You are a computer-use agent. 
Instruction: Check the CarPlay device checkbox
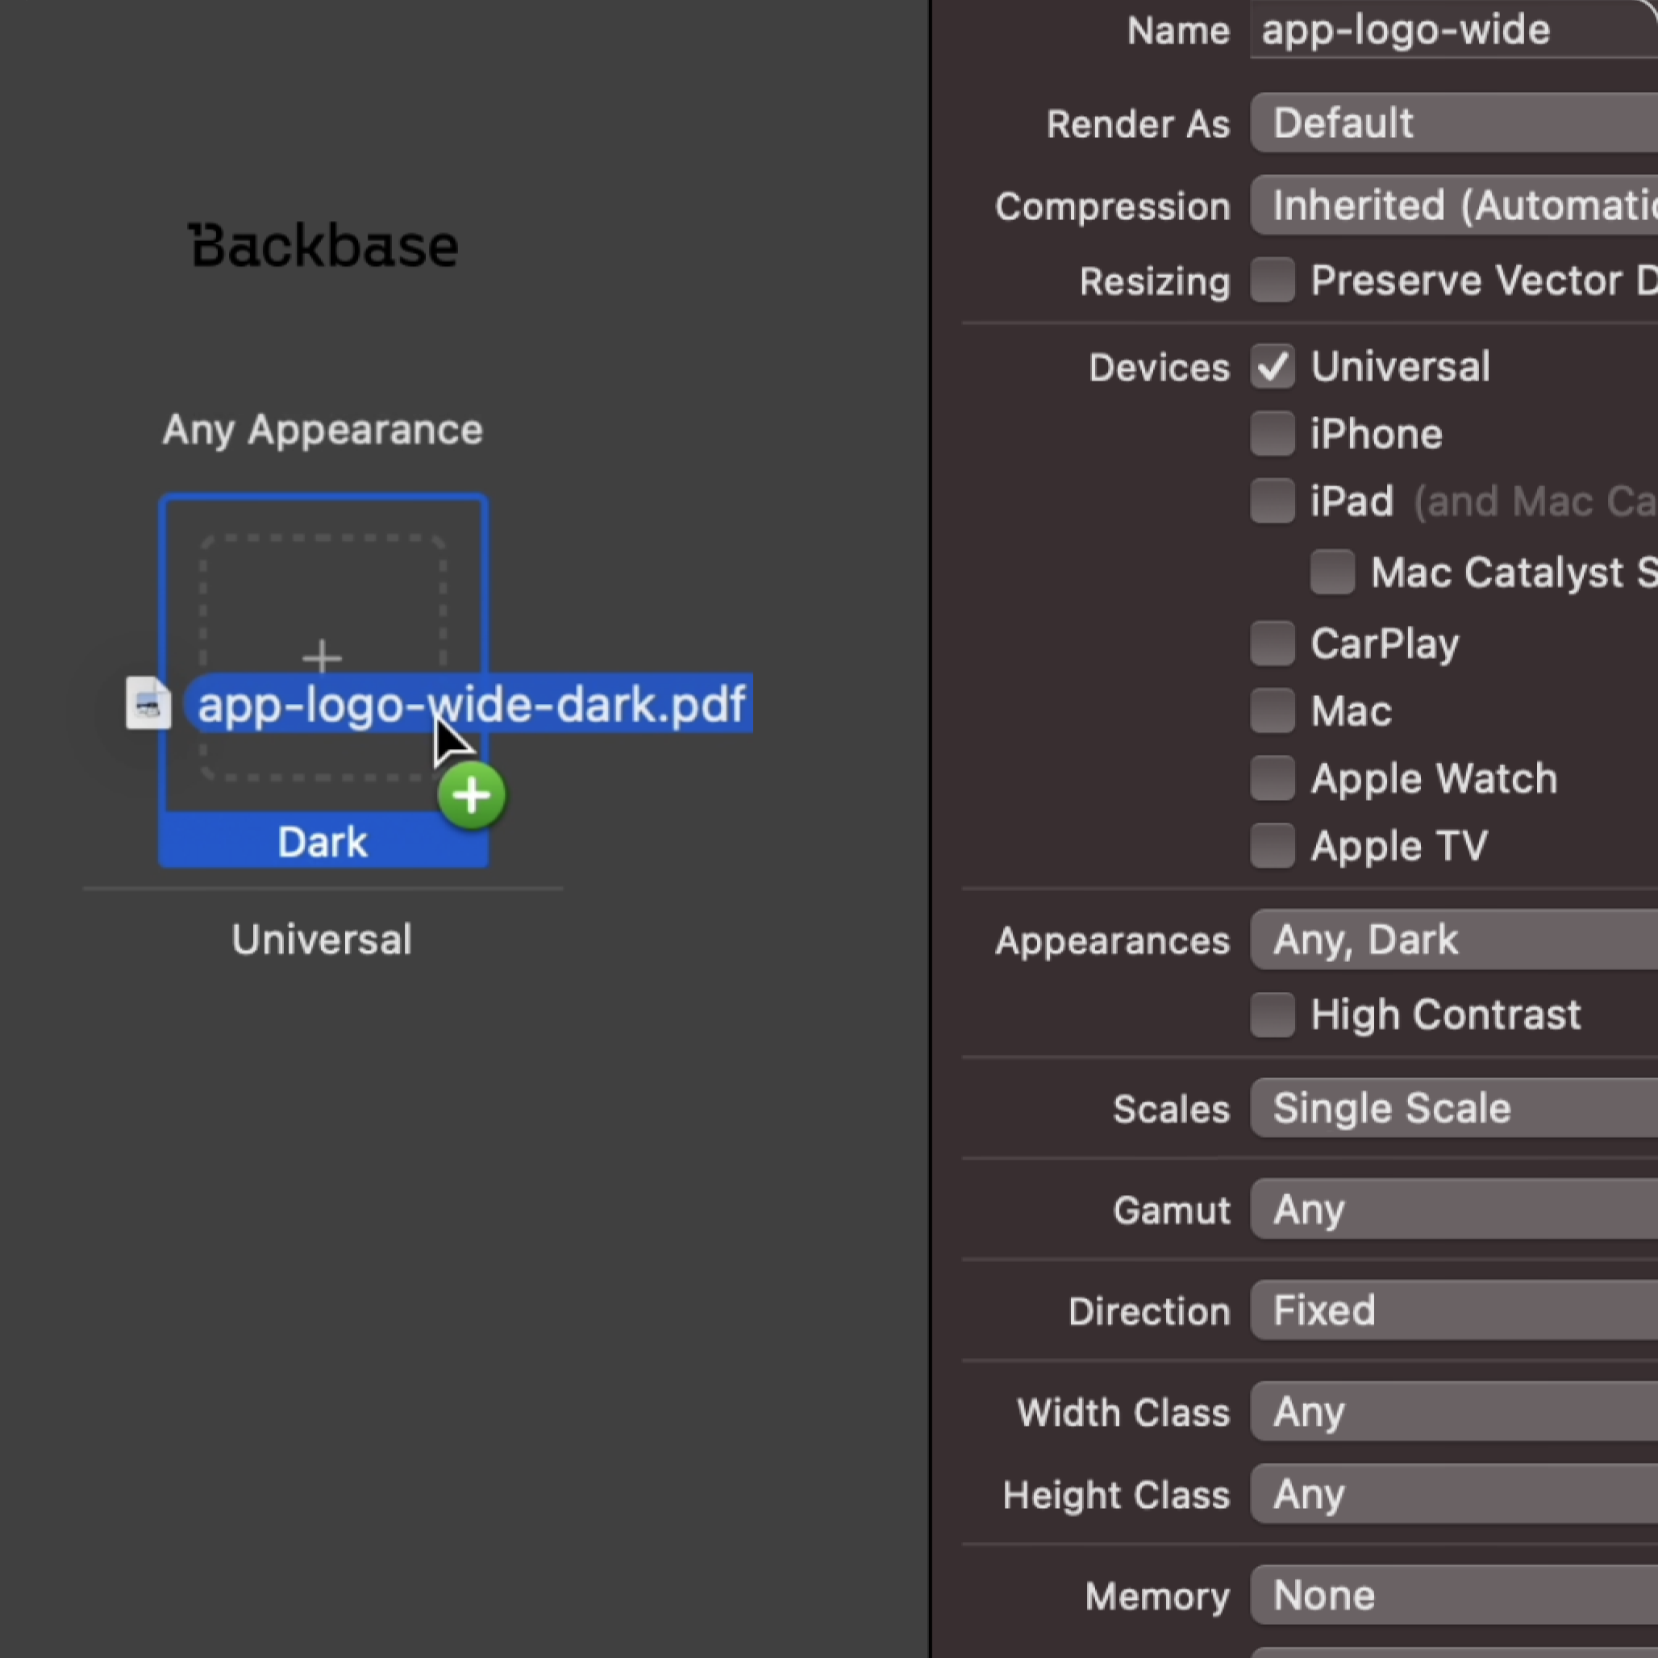click(1273, 642)
